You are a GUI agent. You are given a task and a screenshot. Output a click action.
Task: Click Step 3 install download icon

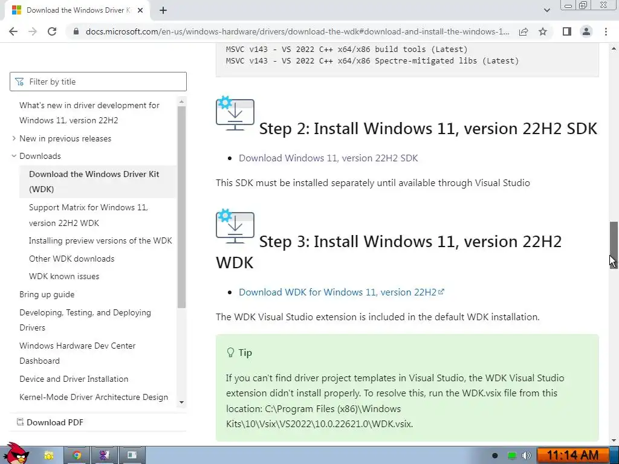[x=235, y=227]
